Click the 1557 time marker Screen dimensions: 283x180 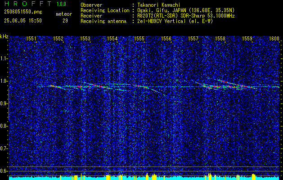click(x=193, y=38)
